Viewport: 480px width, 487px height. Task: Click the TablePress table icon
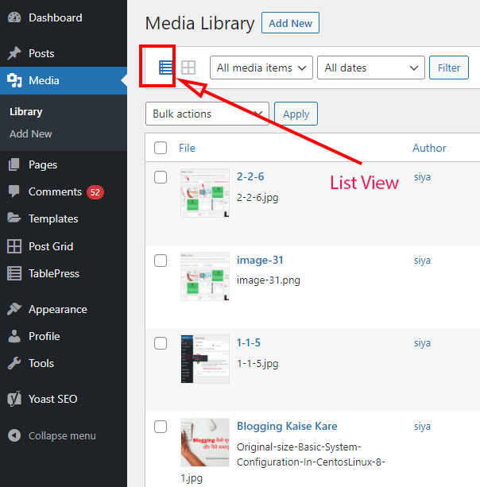[x=14, y=273]
